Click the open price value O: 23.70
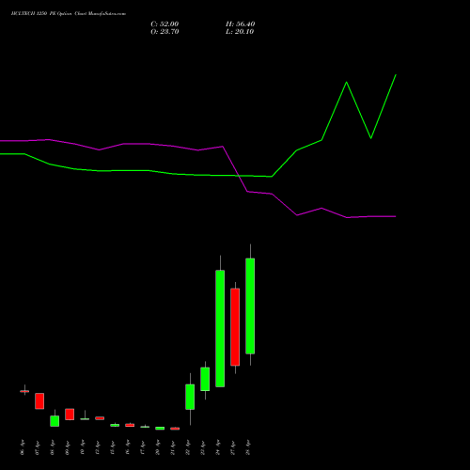This screenshot has height=470, width=470. coord(164,32)
